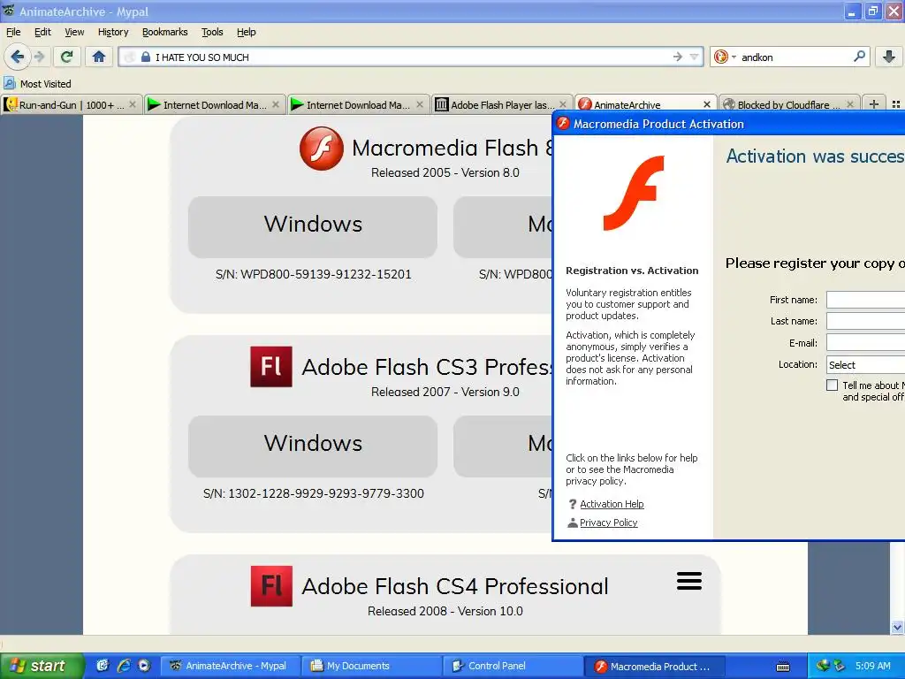Click the I HATE YOU SO MUCH address bar

[410, 57]
